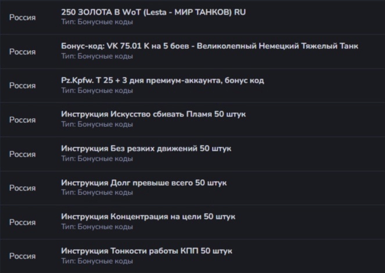Image resolution: width=385 pixels, height=273 pixels.
Task: Click Россия label in the Pz.Kpfw. T 25 row
Action: click(22, 86)
